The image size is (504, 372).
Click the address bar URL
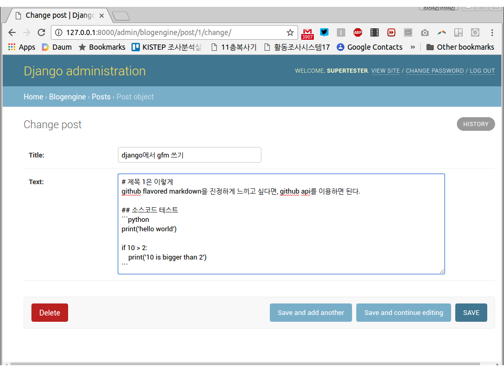(x=148, y=32)
